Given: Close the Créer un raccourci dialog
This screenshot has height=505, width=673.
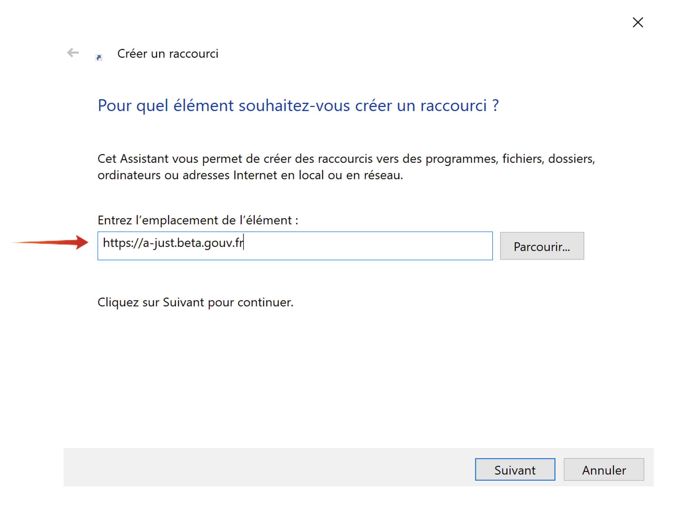Looking at the screenshot, I should (637, 22).
